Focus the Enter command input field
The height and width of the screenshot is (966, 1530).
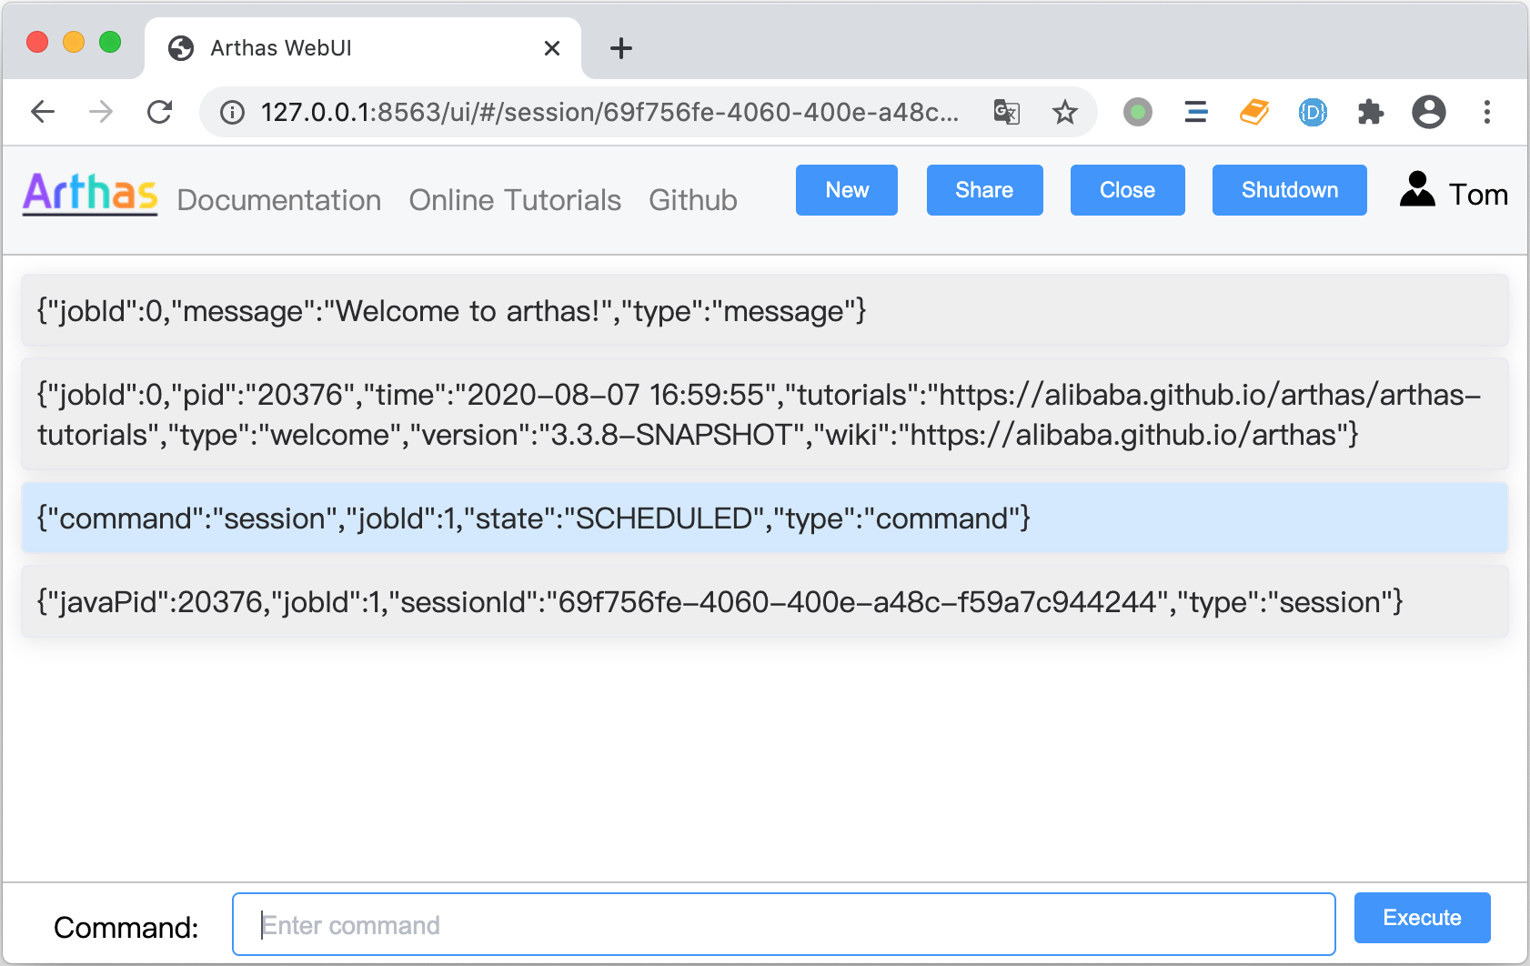point(783,925)
